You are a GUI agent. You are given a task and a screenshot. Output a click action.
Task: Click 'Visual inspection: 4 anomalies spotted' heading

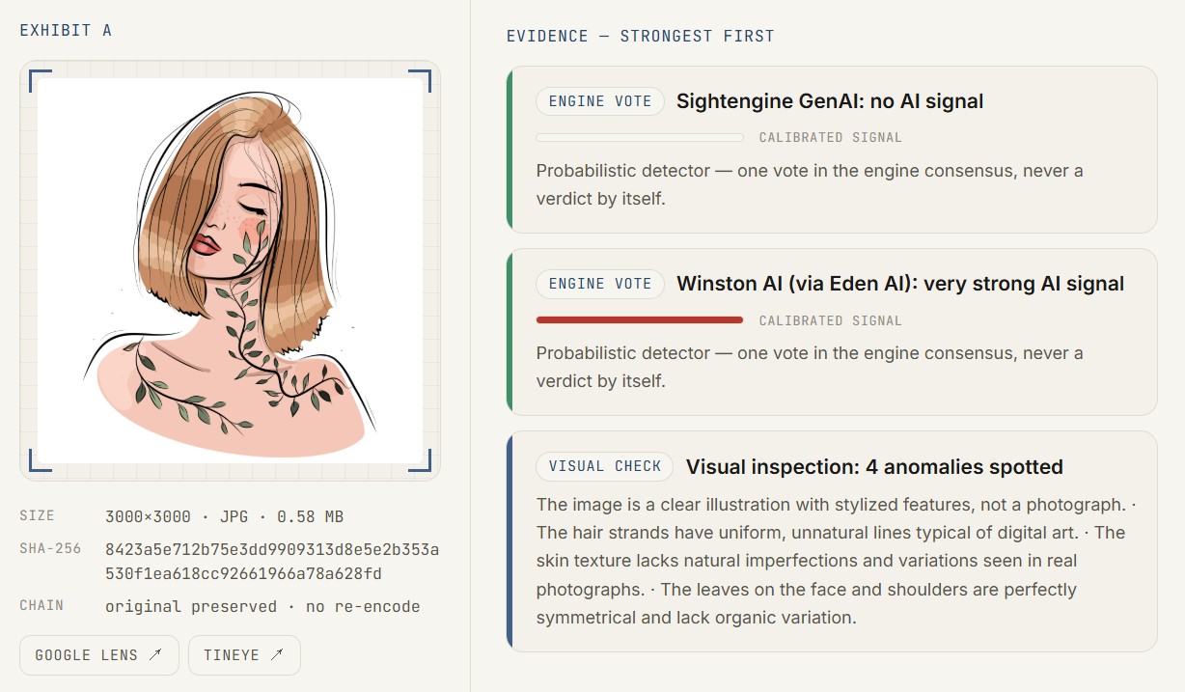(874, 467)
